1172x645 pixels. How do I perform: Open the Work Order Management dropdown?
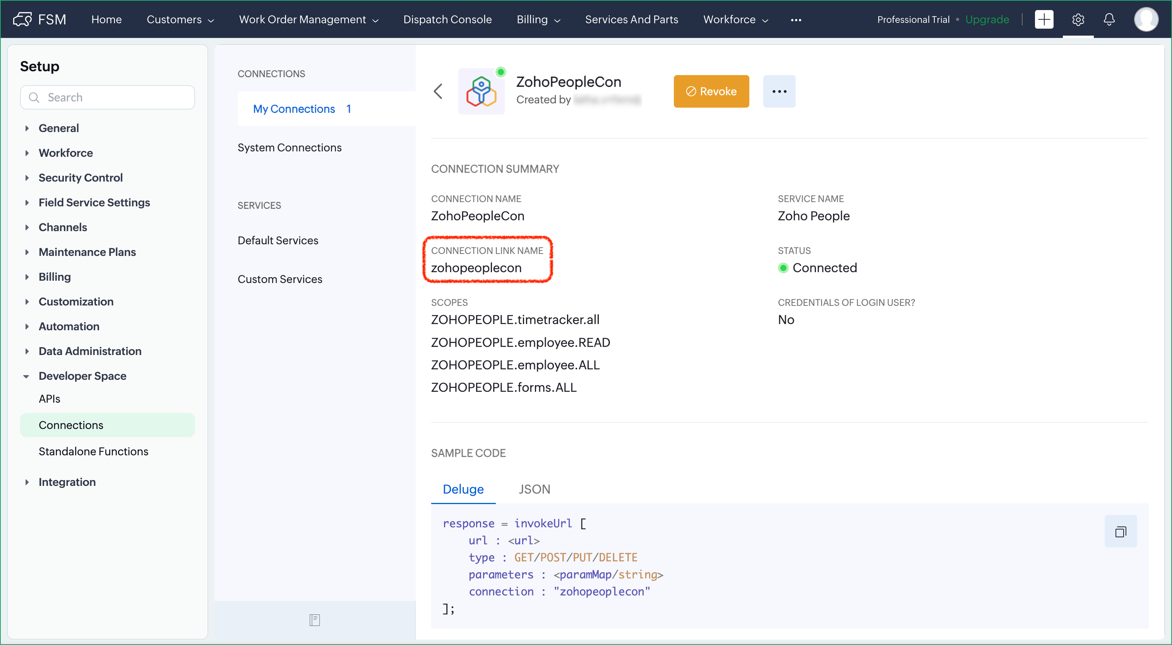pyautogui.click(x=308, y=20)
